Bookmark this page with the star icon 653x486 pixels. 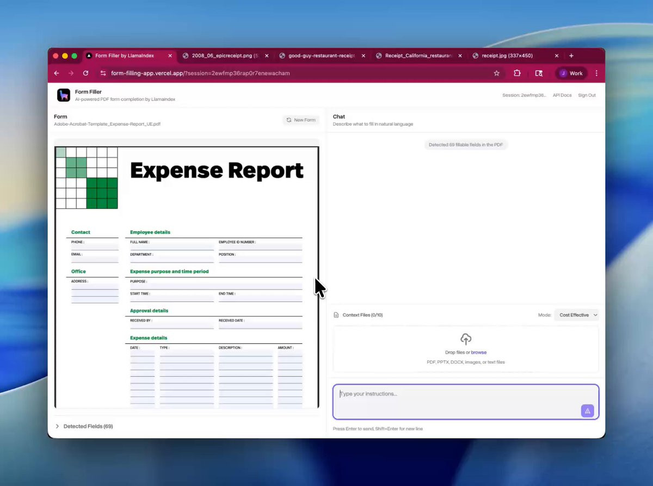496,73
